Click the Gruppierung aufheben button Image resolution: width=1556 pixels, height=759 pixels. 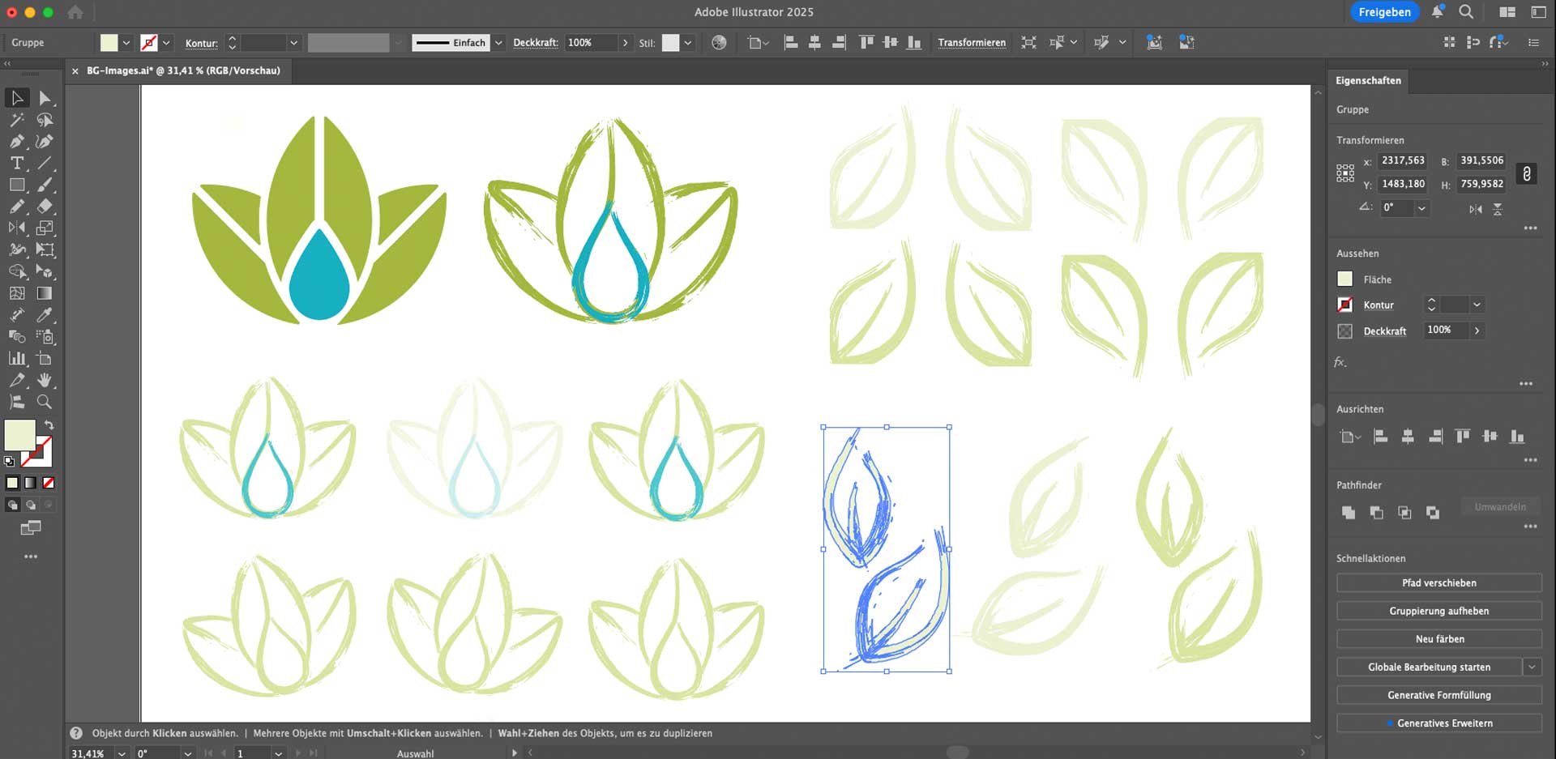click(x=1438, y=611)
